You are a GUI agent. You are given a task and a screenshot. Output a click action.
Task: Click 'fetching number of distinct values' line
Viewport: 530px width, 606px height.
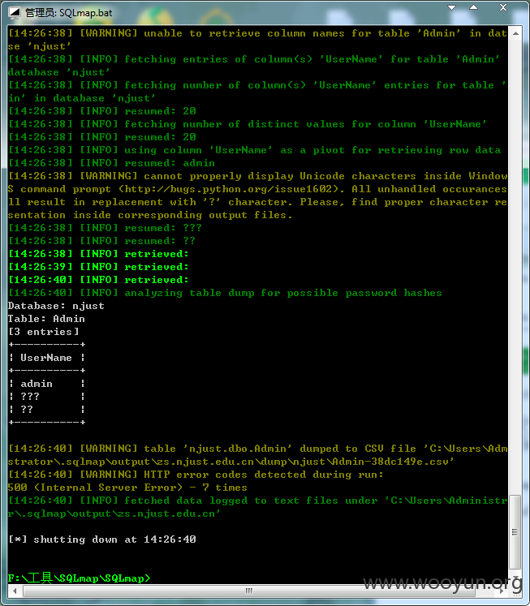[x=248, y=124]
